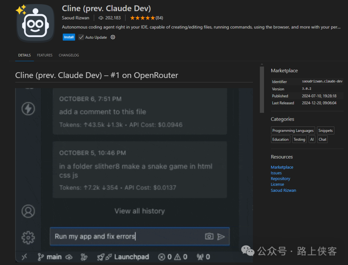The width and height of the screenshot is (348, 265).
Task: Click the account profile icon in sidebar
Action: [x=28, y=211]
